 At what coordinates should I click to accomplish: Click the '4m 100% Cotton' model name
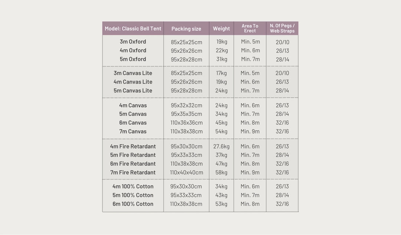click(133, 186)
